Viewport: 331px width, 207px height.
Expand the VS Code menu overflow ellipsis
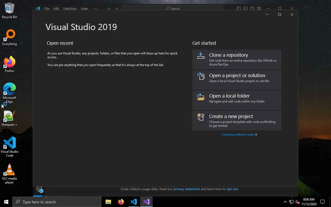[x=95, y=9]
